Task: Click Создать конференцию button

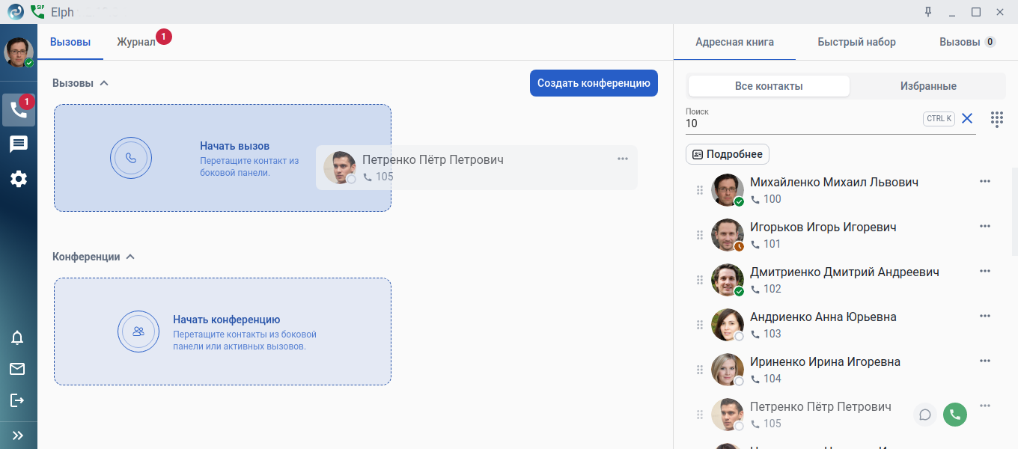Action: pos(594,83)
